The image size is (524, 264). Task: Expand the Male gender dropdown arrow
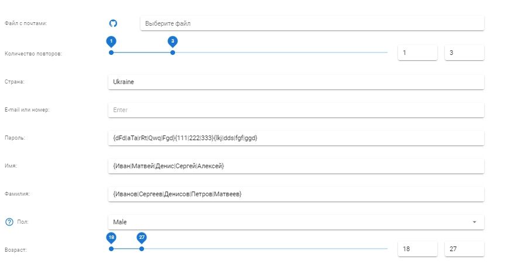[474, 222]
